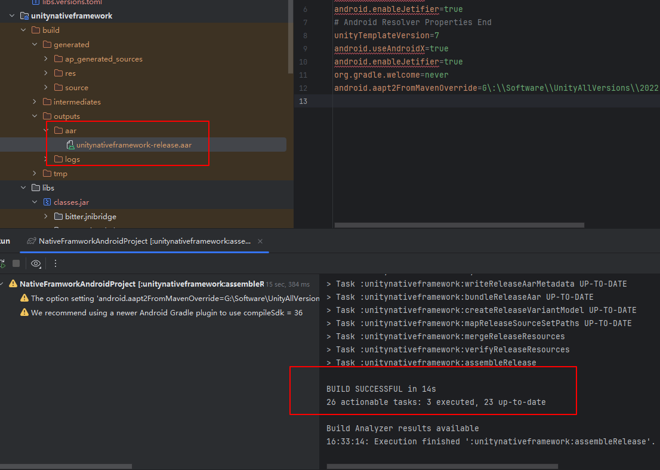
Task: Collapse the outputs folder
Action: (x=35, y=116)
